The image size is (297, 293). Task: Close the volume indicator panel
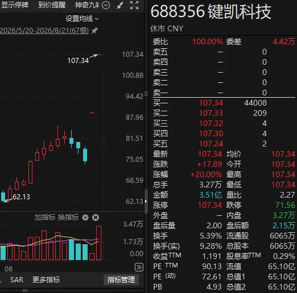tap(96, 217)
